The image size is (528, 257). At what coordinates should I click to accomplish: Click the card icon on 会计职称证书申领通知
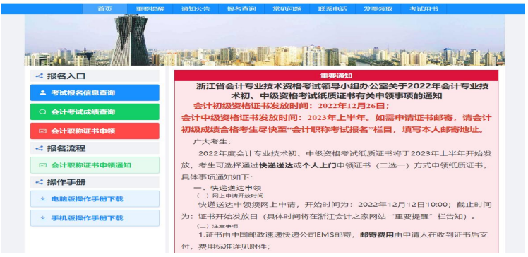coord(43,165)
